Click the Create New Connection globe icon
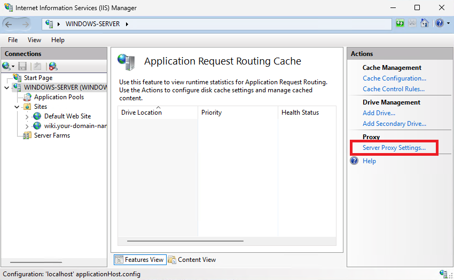The height and width of the screenshot is (280, 454). [6, 66]
